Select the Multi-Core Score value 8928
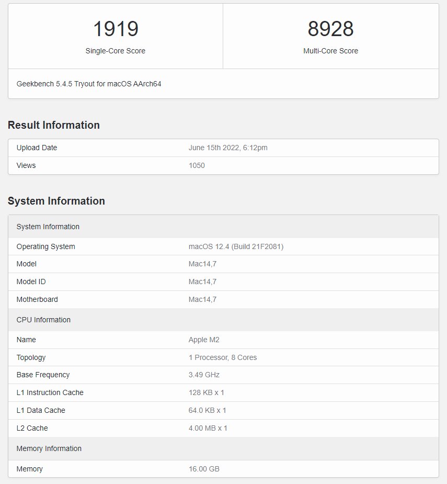Screen dimensions: 447x484 pyautogui.click(x=331, y=29)
